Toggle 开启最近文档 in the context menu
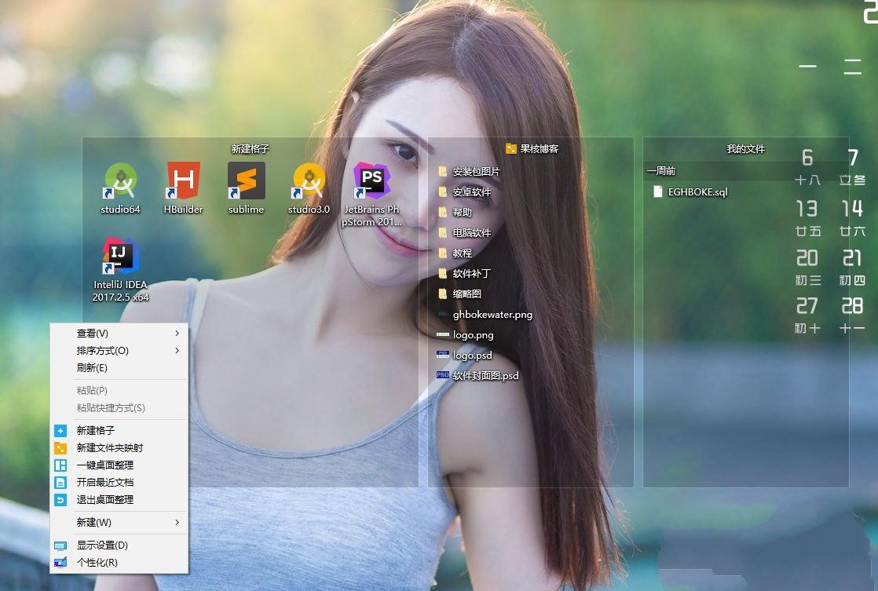878x591 pixels. [x=104, y=483]
